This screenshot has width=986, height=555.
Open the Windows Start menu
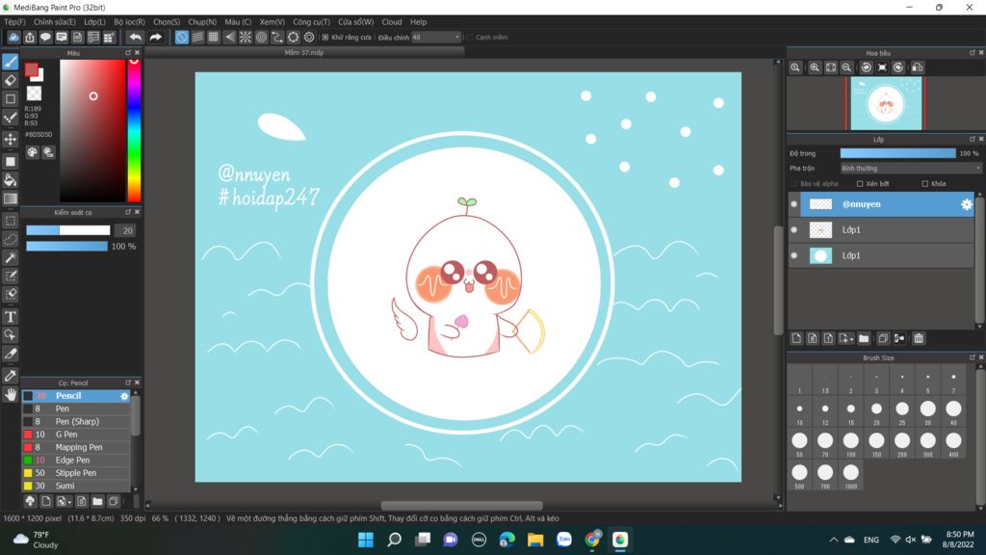(x=365, y=540)
